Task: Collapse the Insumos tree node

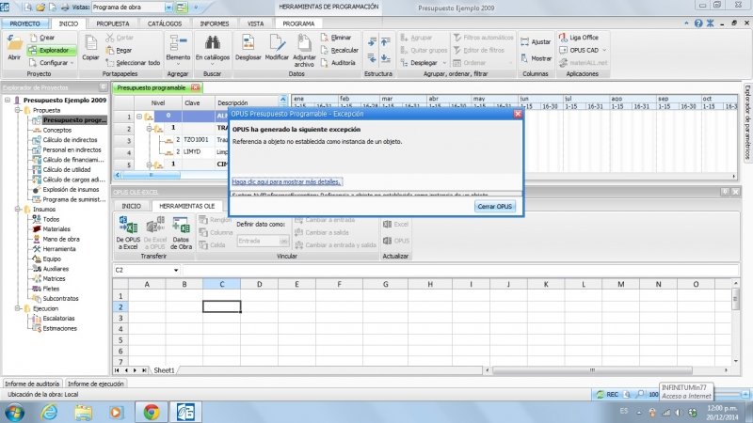Action: click(x=18, y=210)
